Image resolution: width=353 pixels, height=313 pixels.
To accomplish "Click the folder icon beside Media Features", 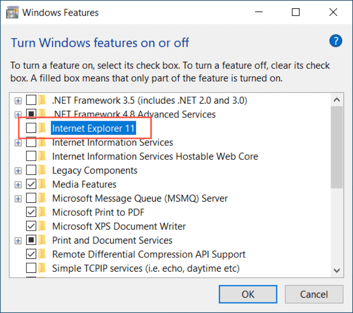I will click(42, 184).
